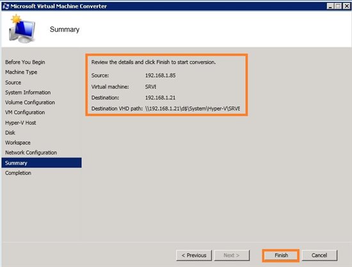352x267 pixels.
Task: Click the Finish button to start conversion
Action: tap(281, 255)
